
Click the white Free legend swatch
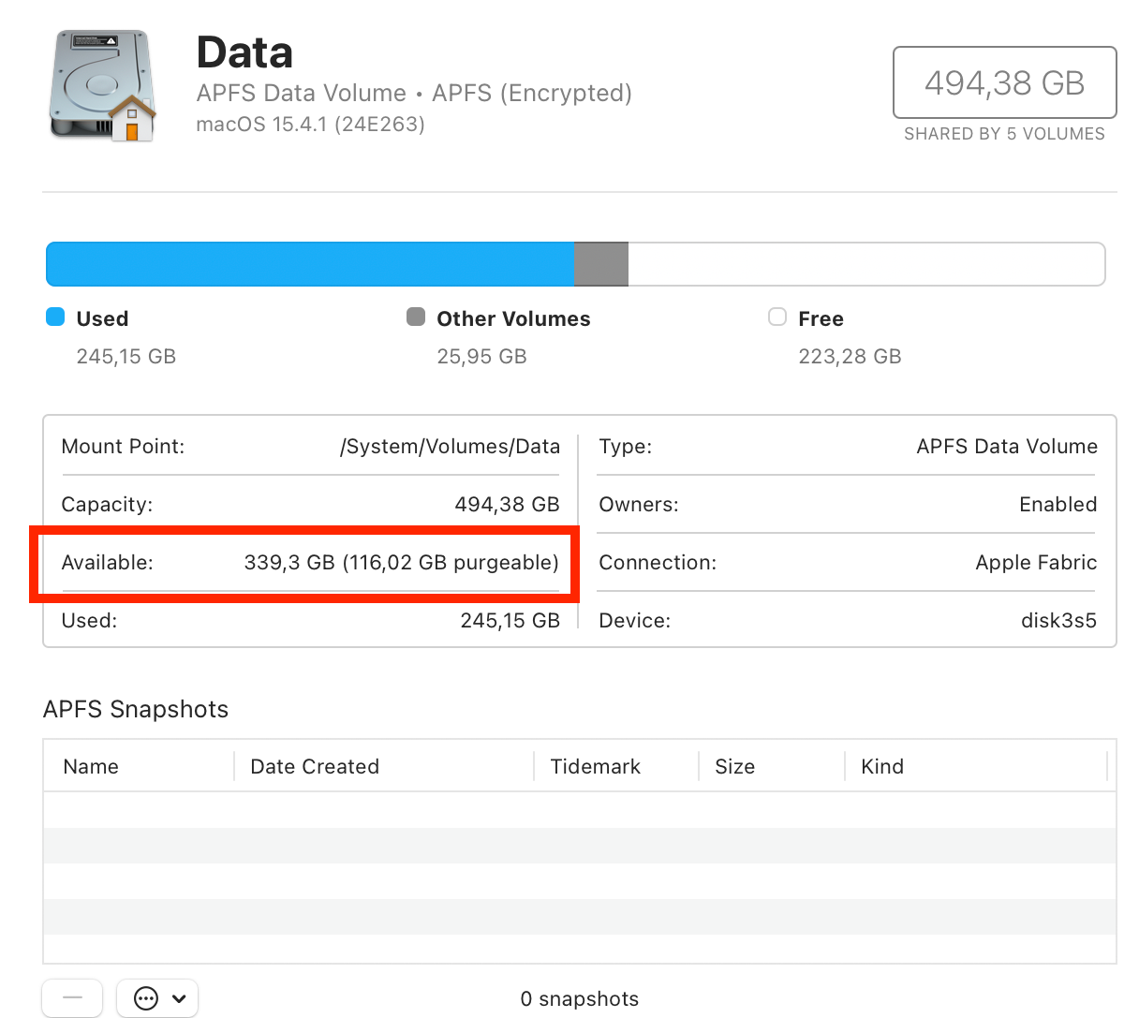pos(777,317)
